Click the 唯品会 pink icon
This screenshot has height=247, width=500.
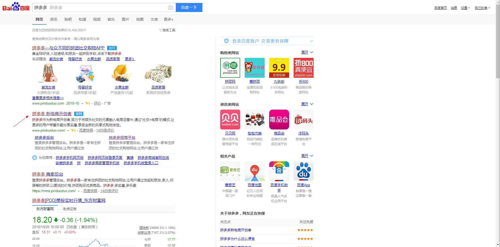pos(279,119)
